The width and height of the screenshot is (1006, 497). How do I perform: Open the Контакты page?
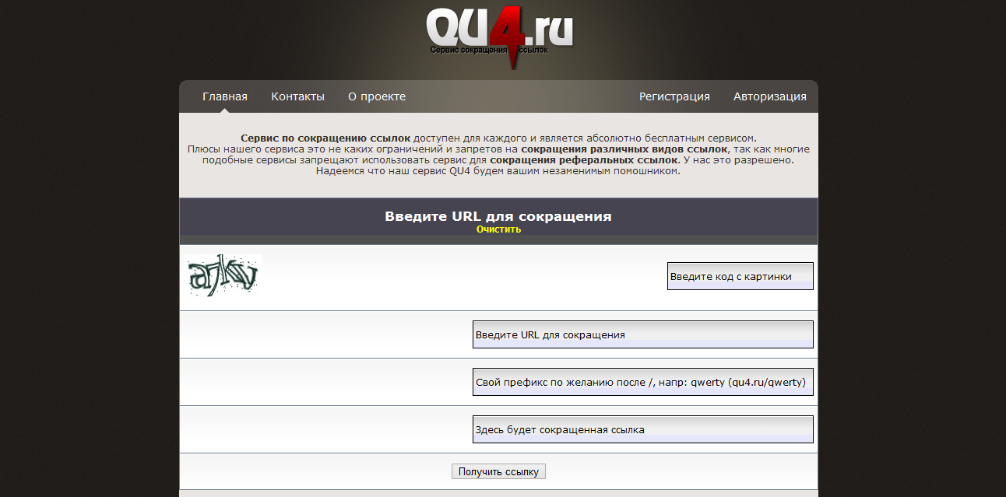[x=297, y=96]
